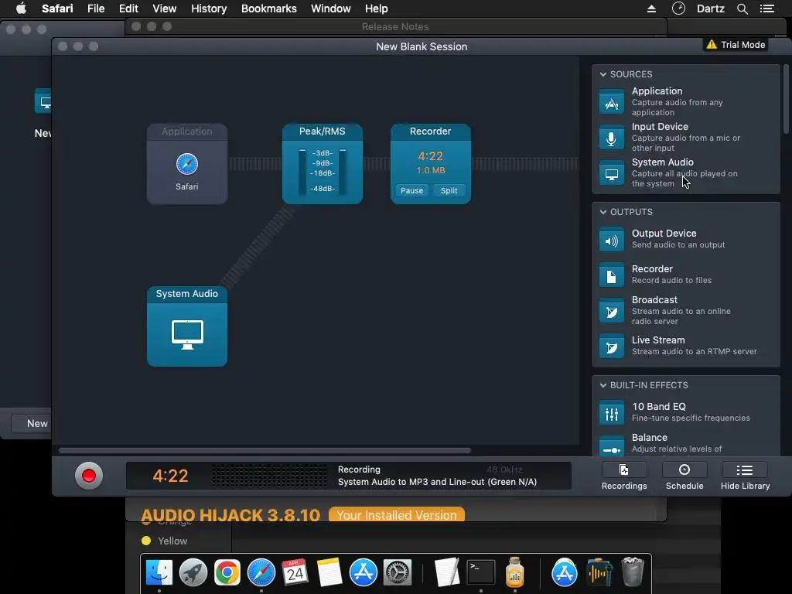Open Notification Center list icon

tap(766, 9)
